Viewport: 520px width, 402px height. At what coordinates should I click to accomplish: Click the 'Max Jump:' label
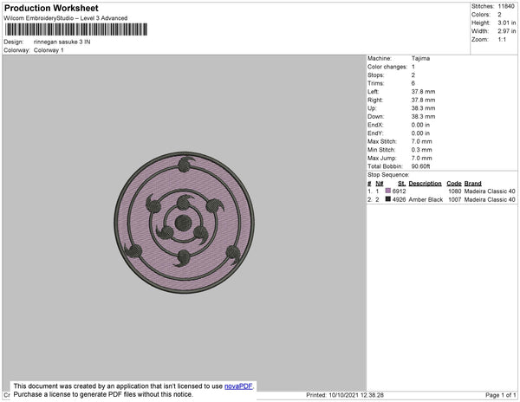[381, 158]
